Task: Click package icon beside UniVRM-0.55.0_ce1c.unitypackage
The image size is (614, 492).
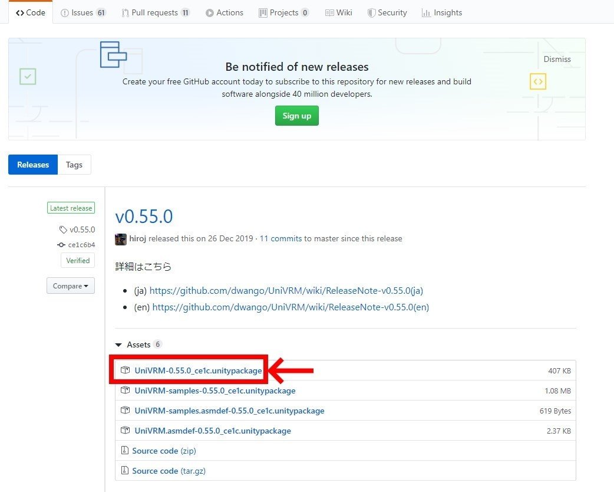Action: pos(126,370)
